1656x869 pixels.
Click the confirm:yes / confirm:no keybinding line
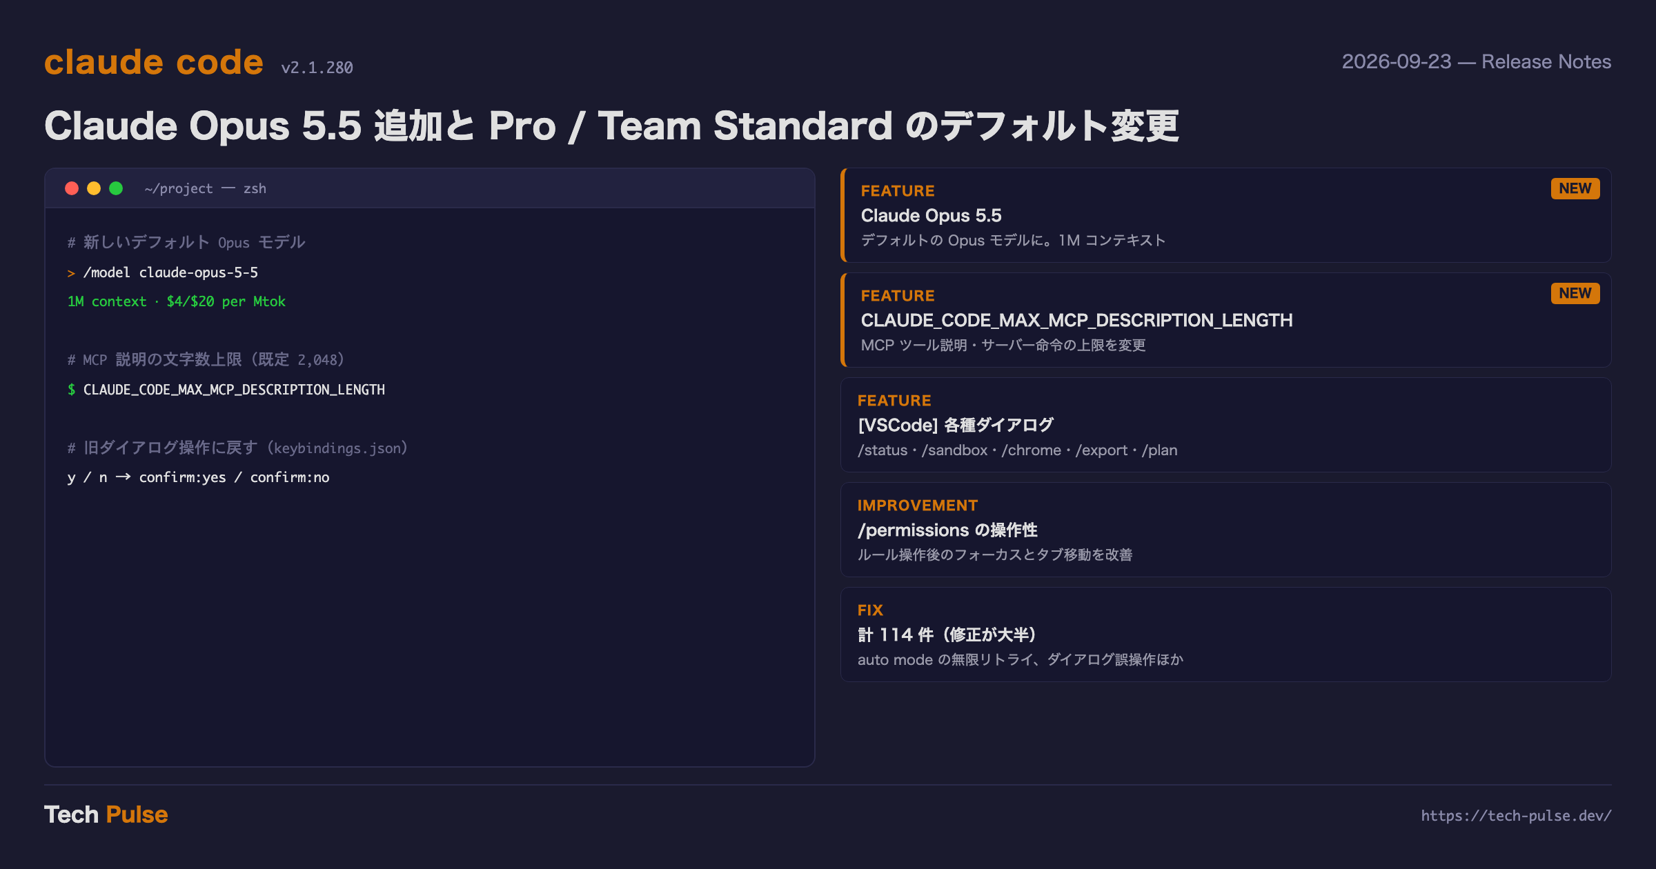click(199, 477)
